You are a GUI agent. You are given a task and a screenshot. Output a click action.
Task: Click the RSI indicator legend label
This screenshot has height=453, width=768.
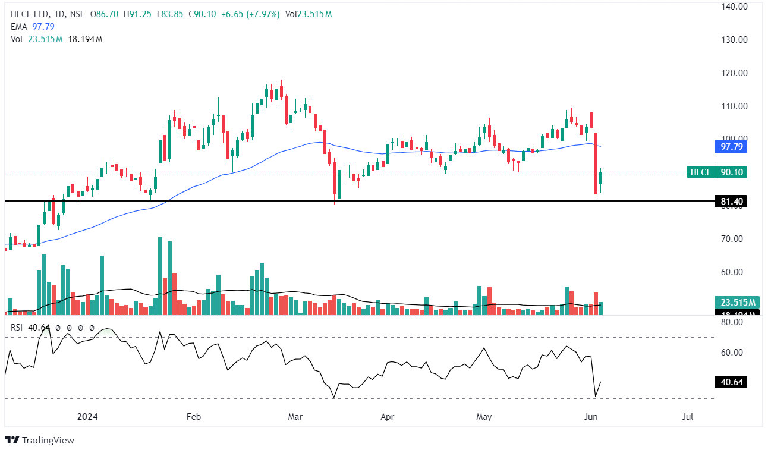point(18,327)
